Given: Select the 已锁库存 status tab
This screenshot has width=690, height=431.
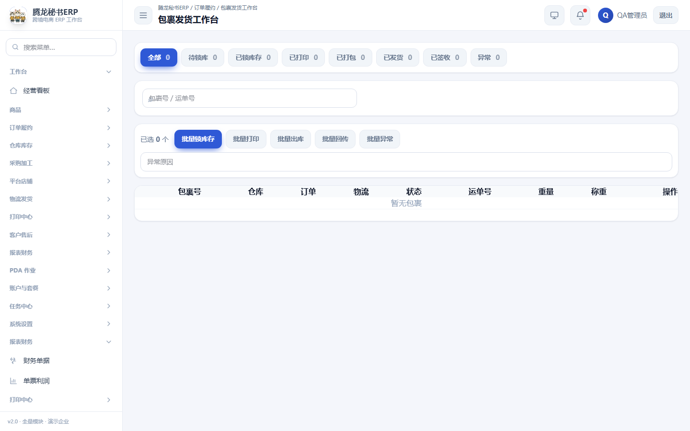Looking at the screenshot, I should tap(253, 57).
